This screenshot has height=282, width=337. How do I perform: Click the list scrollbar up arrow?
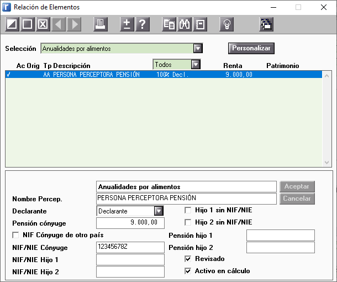[x=327, y=76]
